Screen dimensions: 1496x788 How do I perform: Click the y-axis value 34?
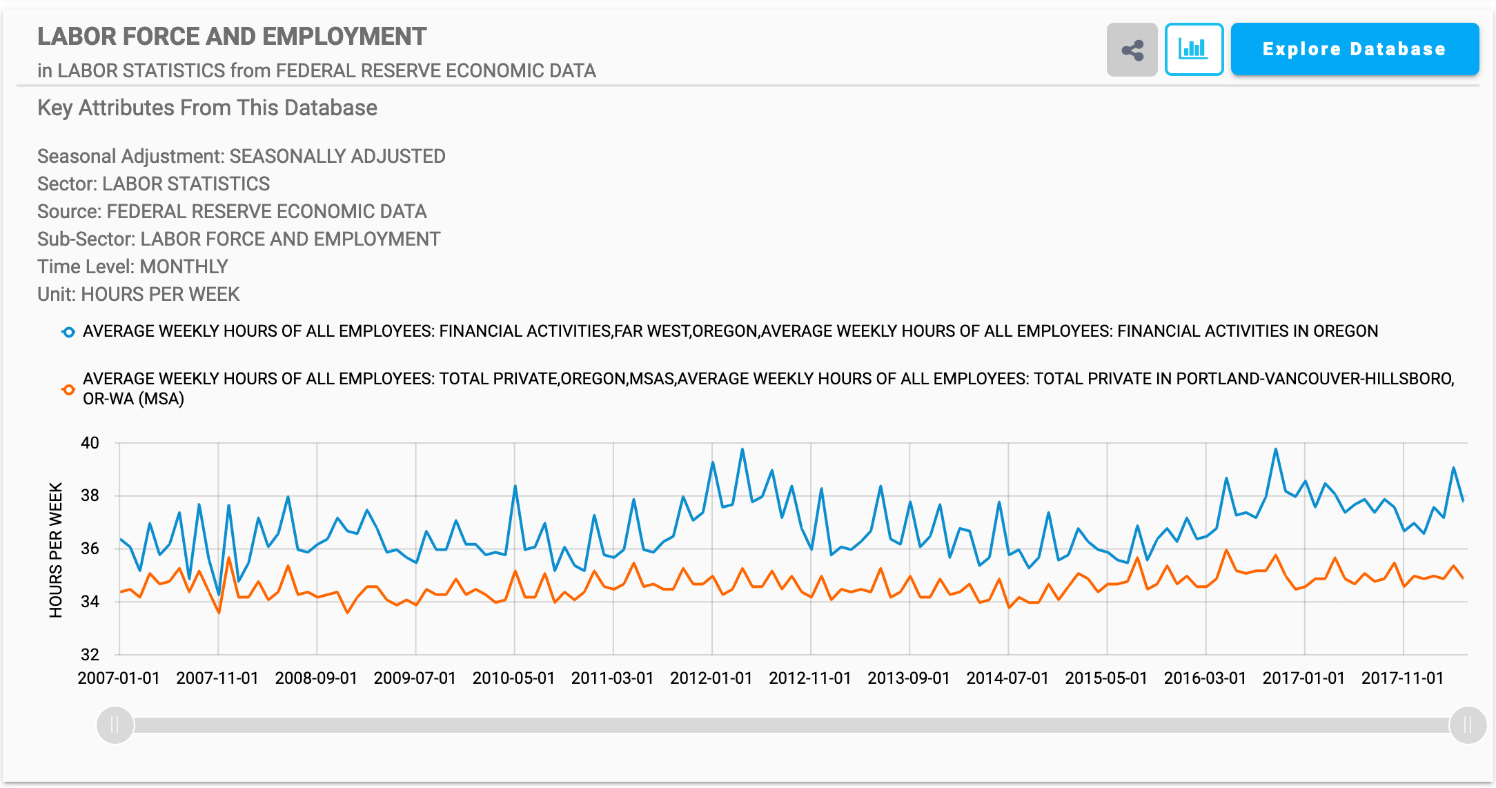click(x=90, y=602)
